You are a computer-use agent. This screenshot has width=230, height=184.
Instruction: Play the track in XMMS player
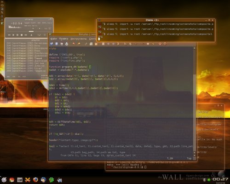pyautogui.click(x=13, y=35)
